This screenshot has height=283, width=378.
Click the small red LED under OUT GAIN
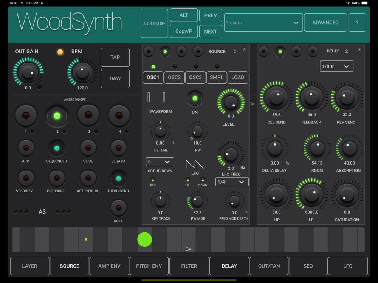(40, 87)
